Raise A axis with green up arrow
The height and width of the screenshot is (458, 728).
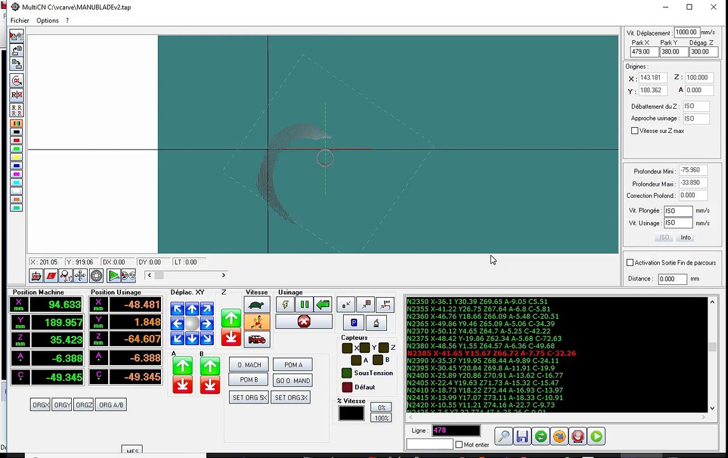pos(183,366)
